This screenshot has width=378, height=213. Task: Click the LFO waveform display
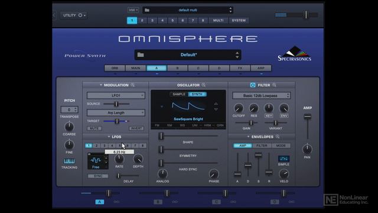(96, 160)
